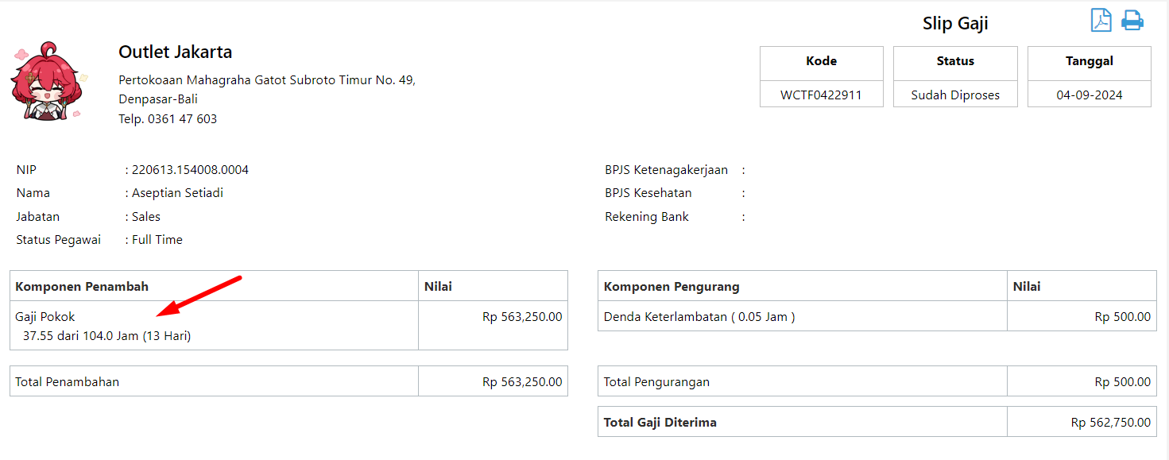Click the Sudah Diproses status cell
The height and width of the screenshot is (460, 1169).
[955, 95]
